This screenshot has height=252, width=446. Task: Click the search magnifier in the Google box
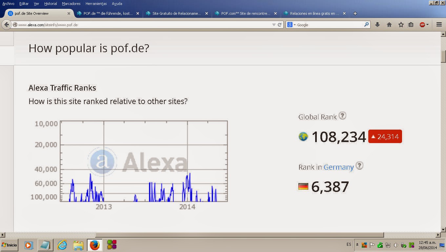pos(366,25)
